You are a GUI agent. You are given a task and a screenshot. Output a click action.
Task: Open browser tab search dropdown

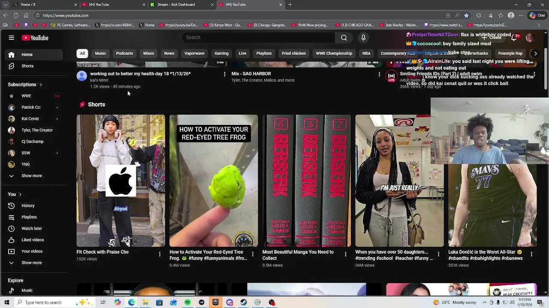coord(6,5)
